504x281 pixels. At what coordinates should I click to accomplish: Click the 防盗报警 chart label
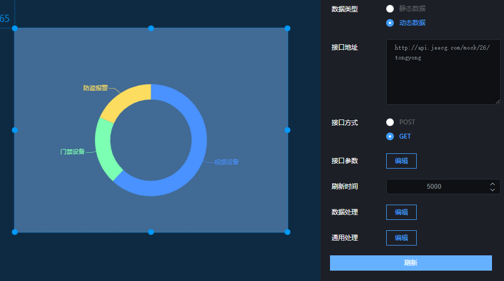[95, 88]
